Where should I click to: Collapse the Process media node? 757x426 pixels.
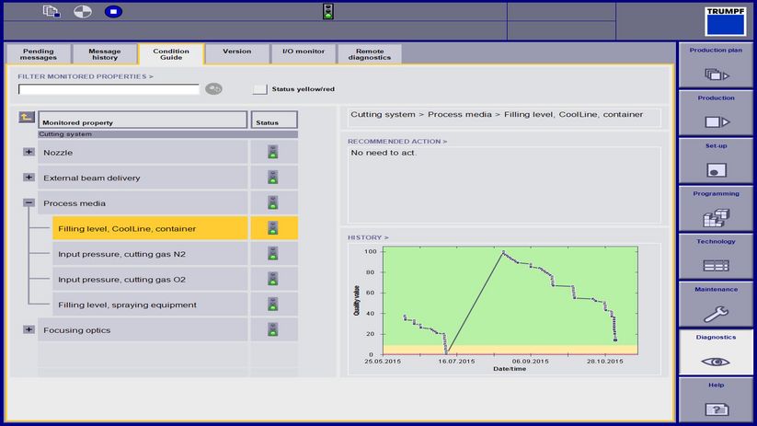tap(29, 202)
